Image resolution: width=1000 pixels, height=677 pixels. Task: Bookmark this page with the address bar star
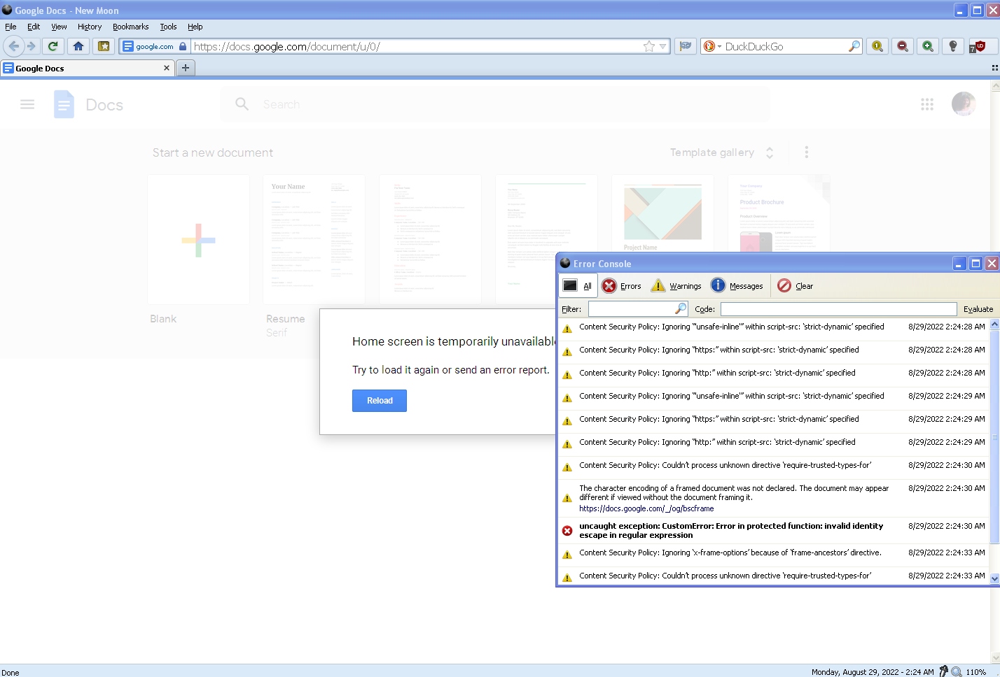click(649, 46)
